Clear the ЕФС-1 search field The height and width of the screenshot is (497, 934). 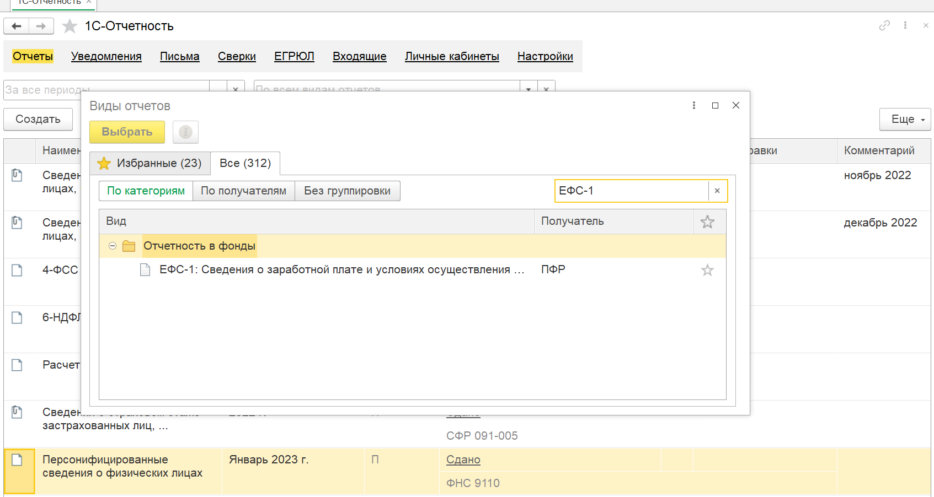(x=717, y=191)
